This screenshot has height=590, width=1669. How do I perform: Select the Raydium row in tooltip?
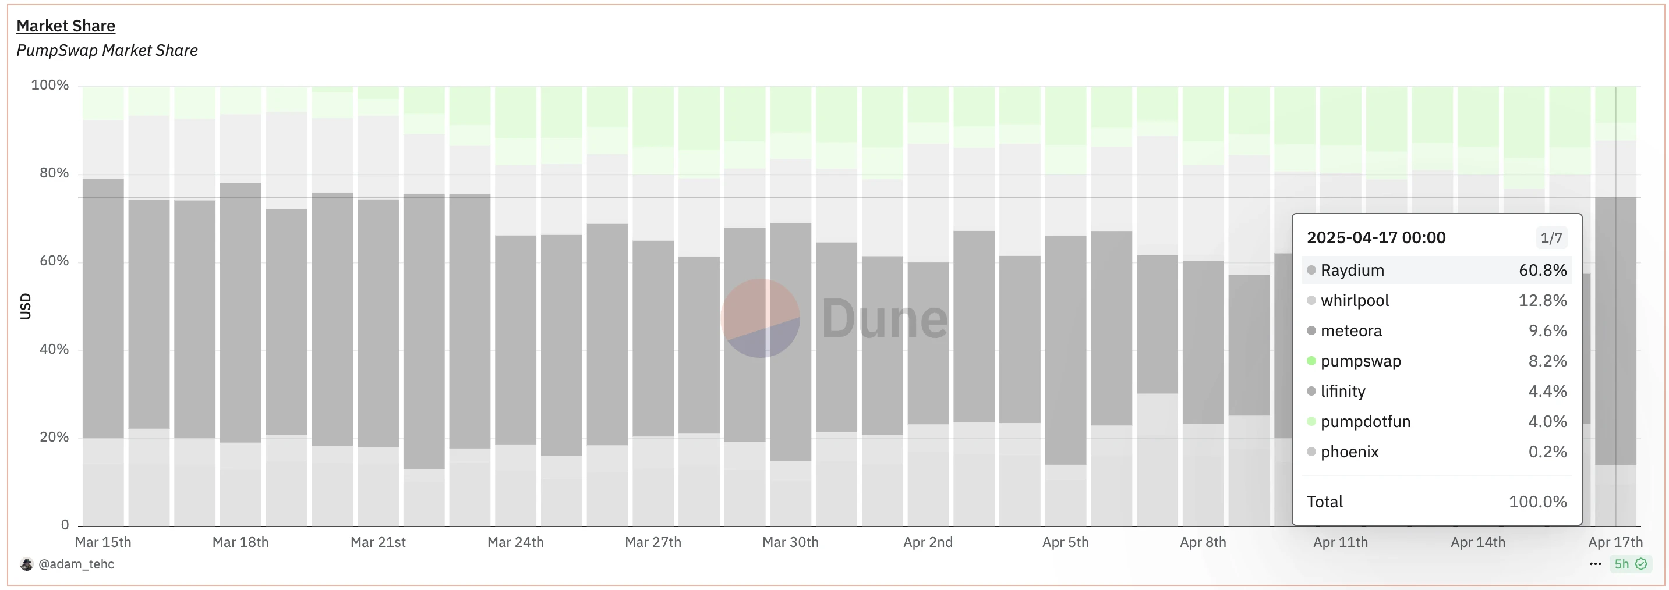coord(1437,270)
